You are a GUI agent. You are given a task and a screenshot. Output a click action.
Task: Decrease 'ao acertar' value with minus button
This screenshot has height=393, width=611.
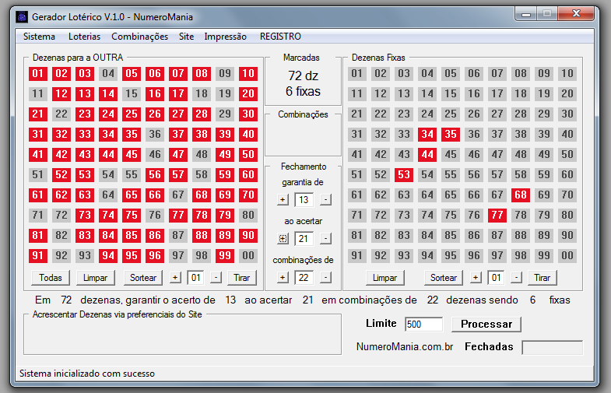click(x=325, y=238)
